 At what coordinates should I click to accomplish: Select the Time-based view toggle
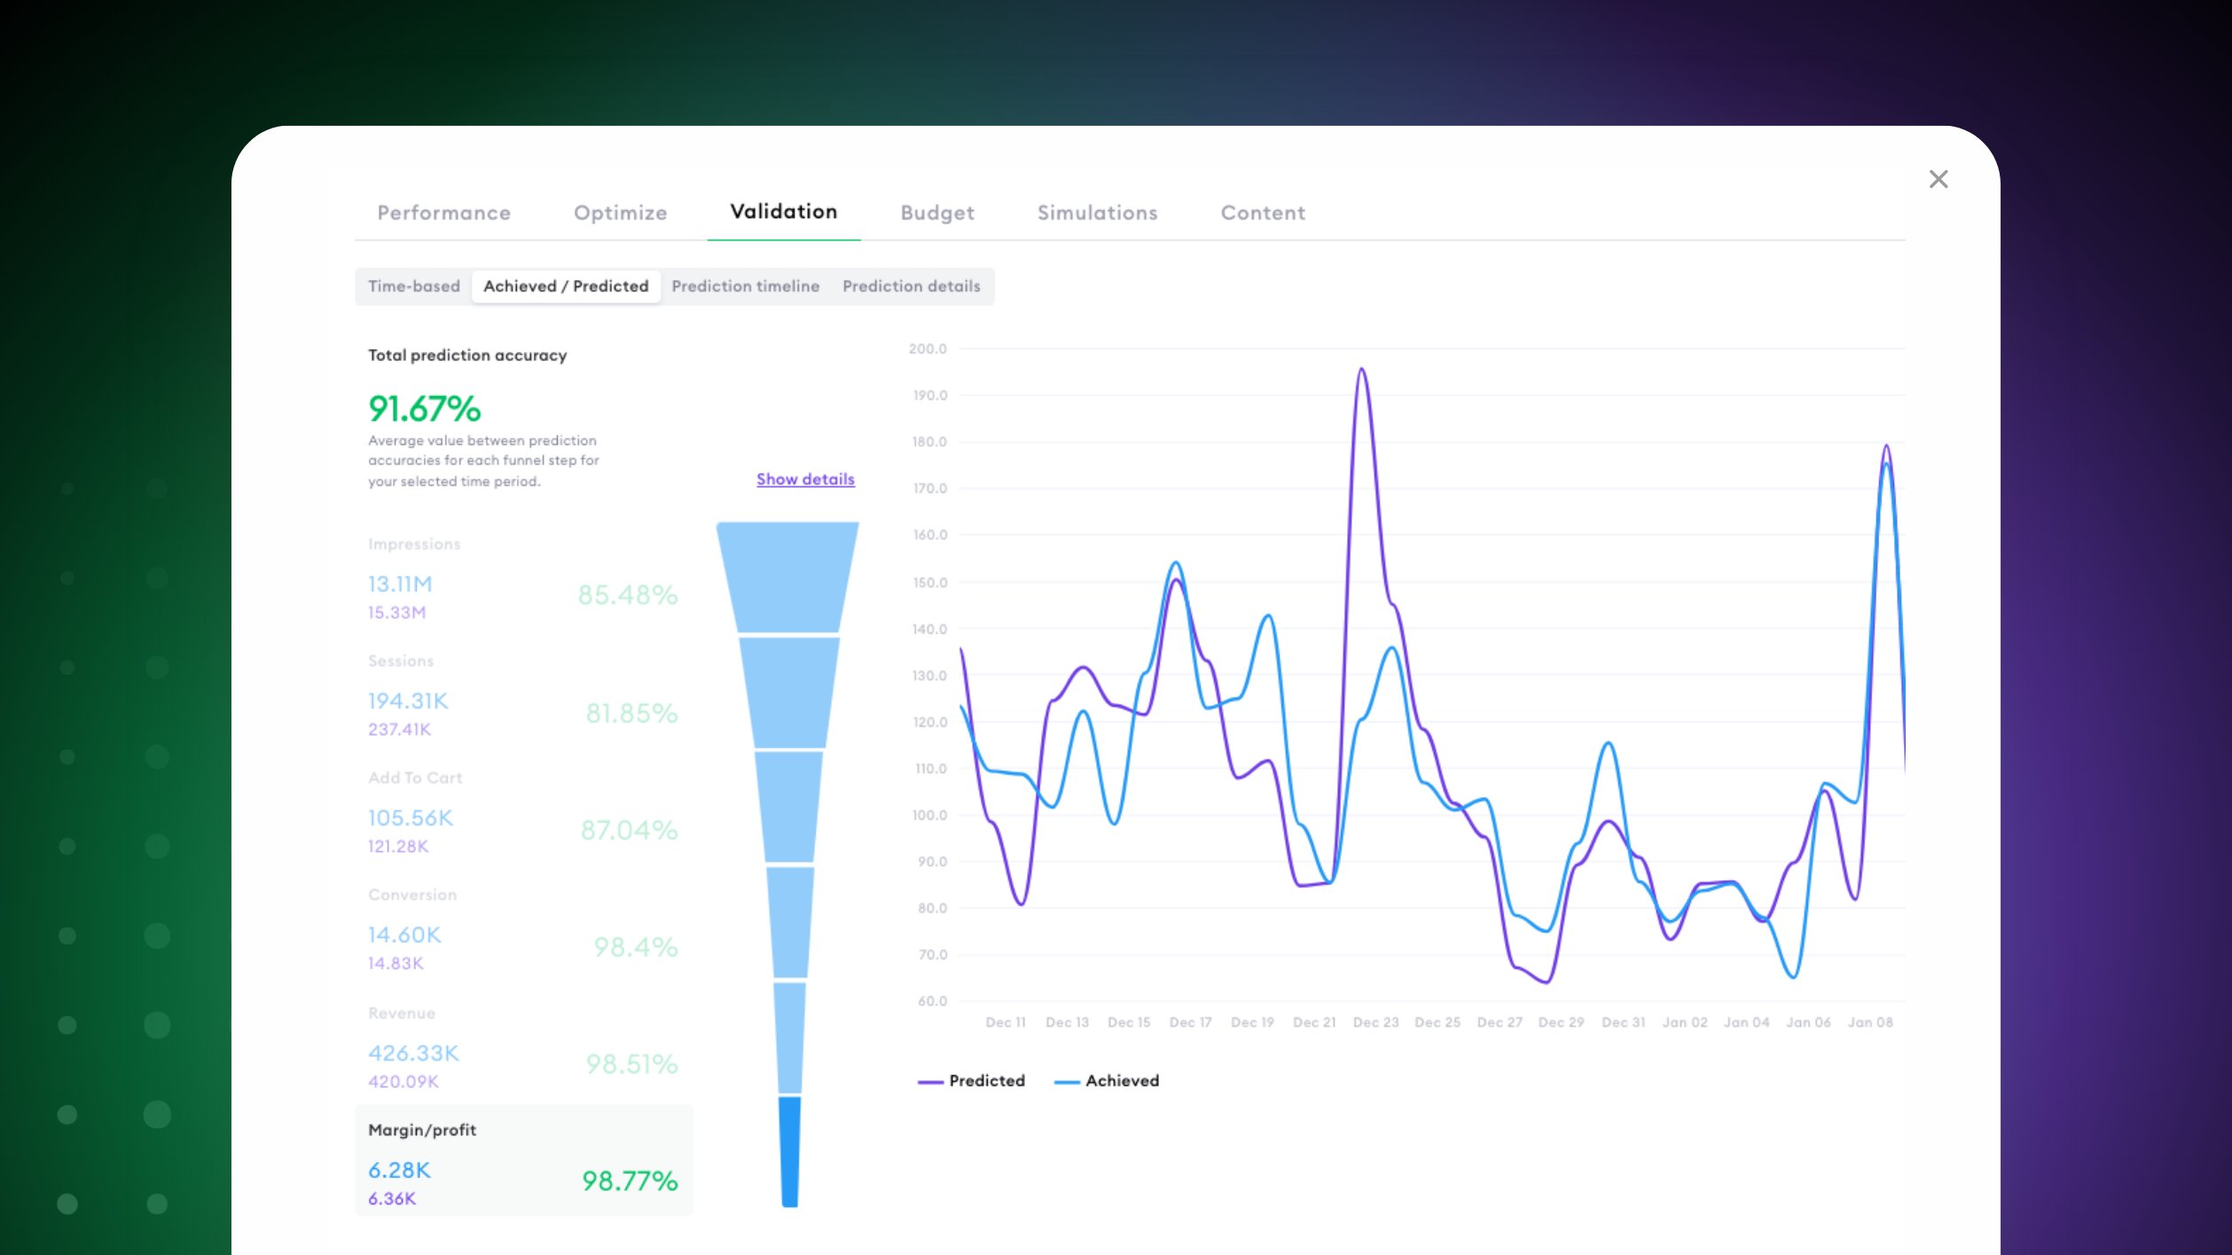click(x=414, y=286)
